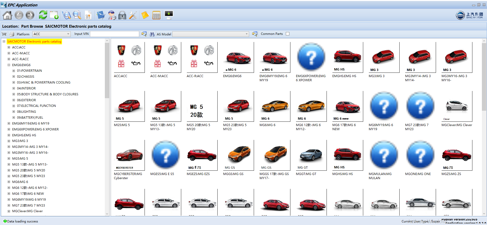Click search icon after AS Model dropdown
The image size is (487, 225).
(255, 34)
